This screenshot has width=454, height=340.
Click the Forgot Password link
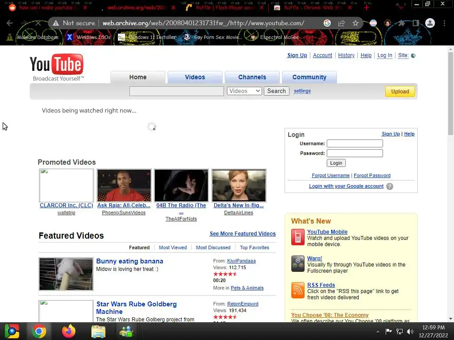(x=372, y=175)
